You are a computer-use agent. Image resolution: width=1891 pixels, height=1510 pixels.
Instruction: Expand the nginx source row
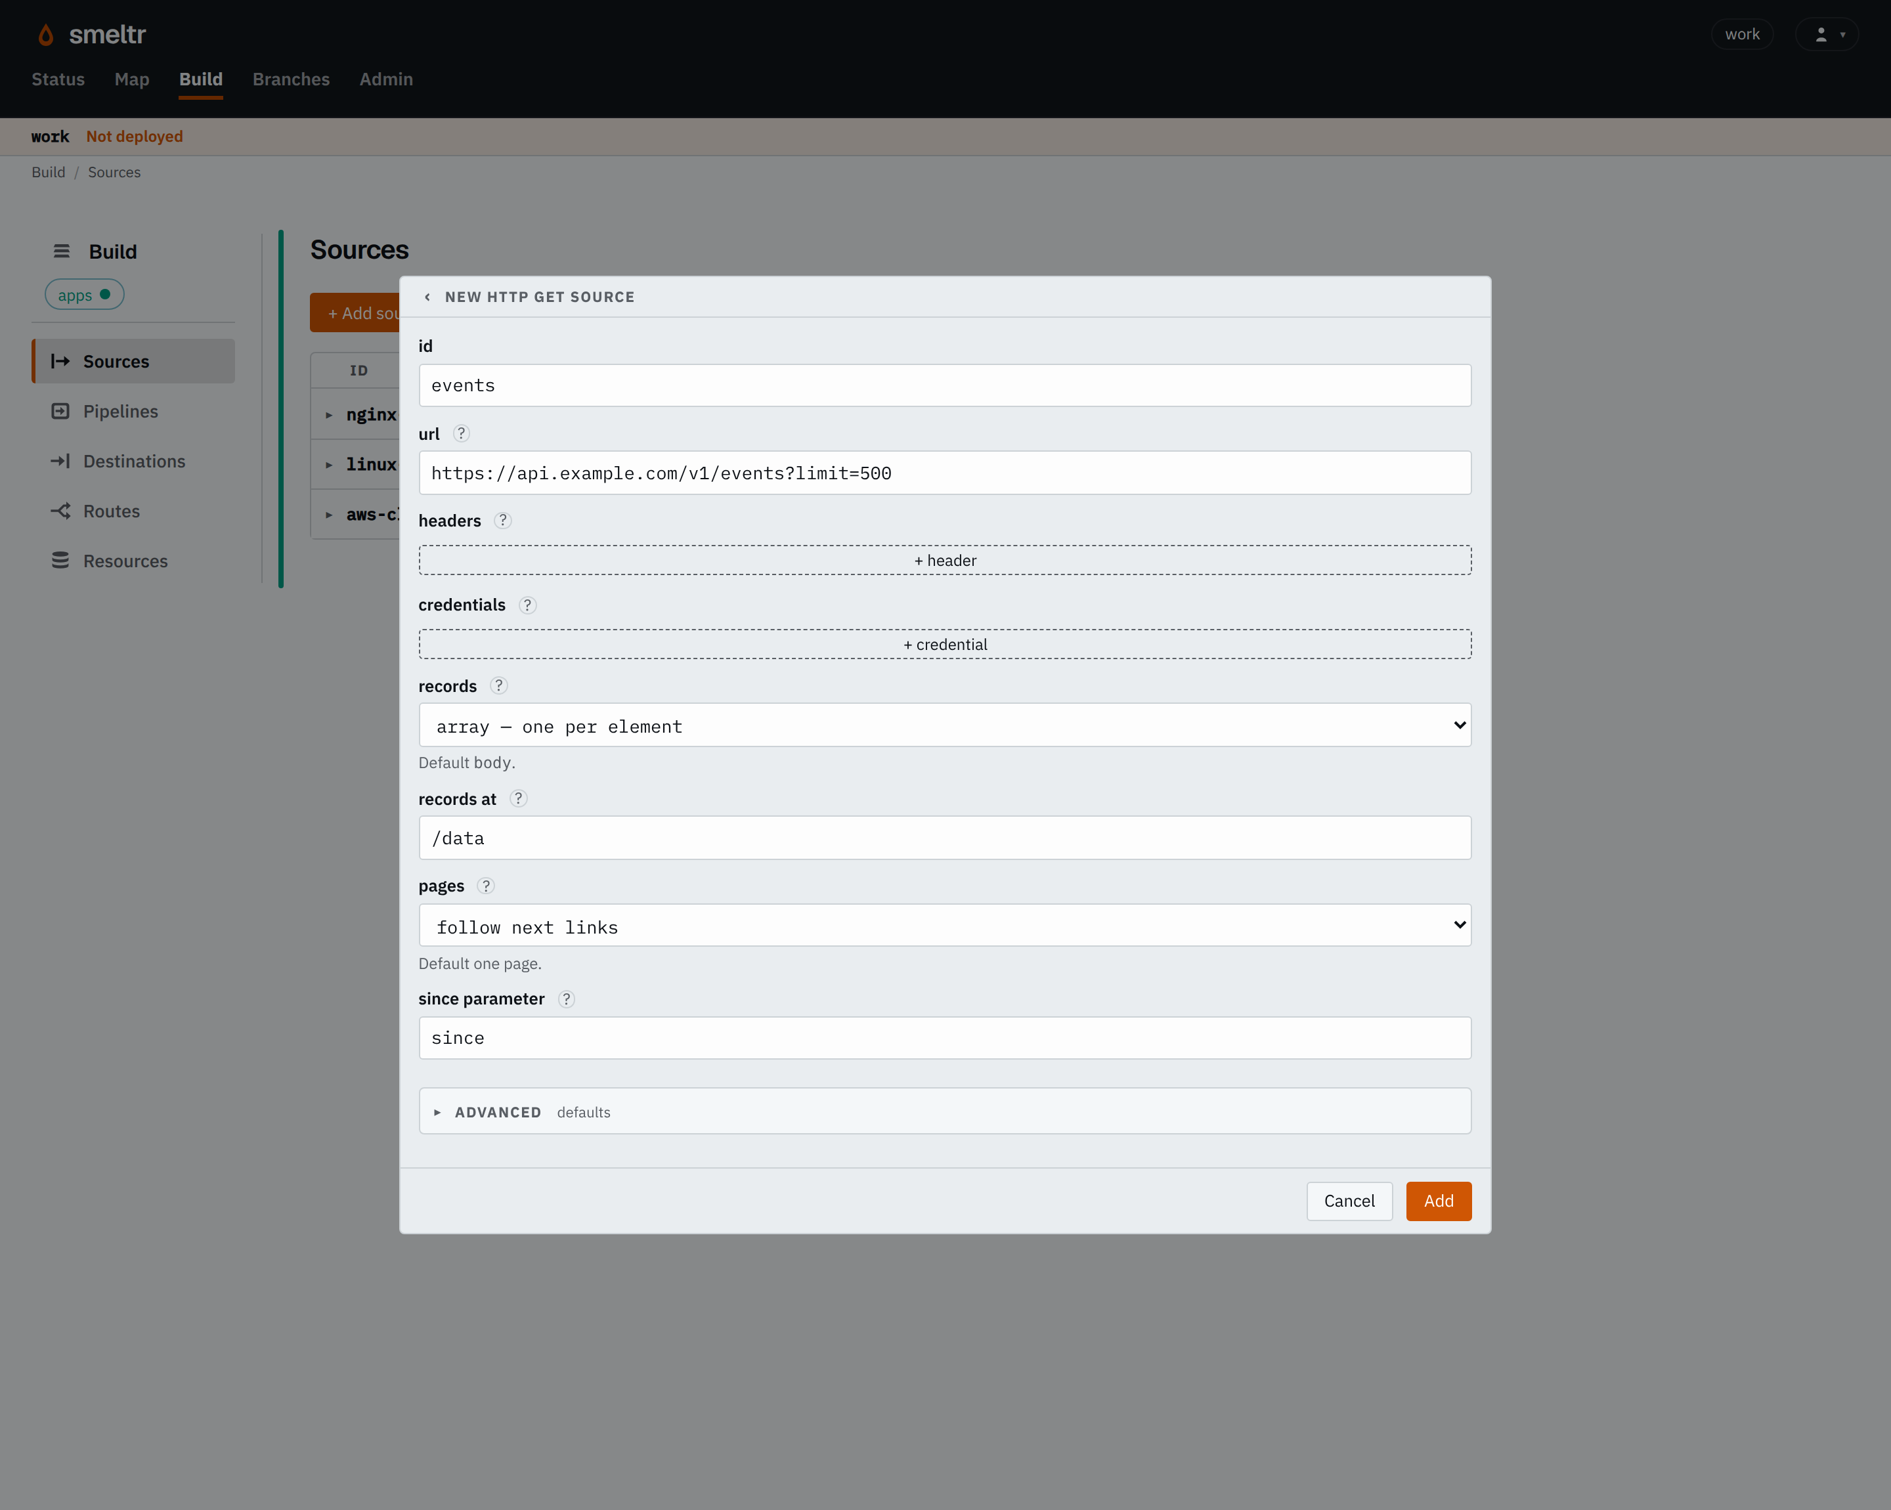tap(329, 415)
